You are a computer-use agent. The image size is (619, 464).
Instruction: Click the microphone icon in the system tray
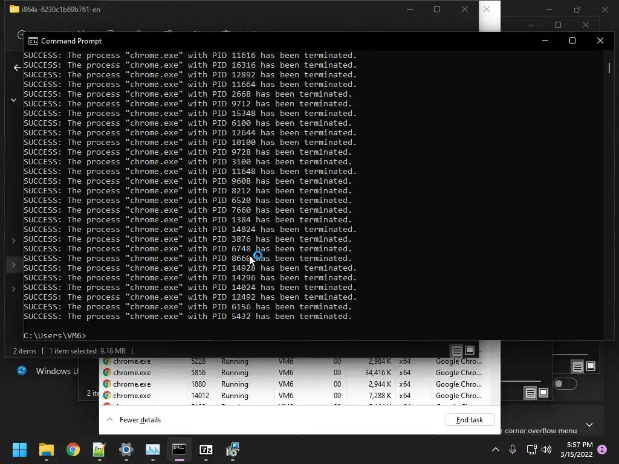point(513,449)
